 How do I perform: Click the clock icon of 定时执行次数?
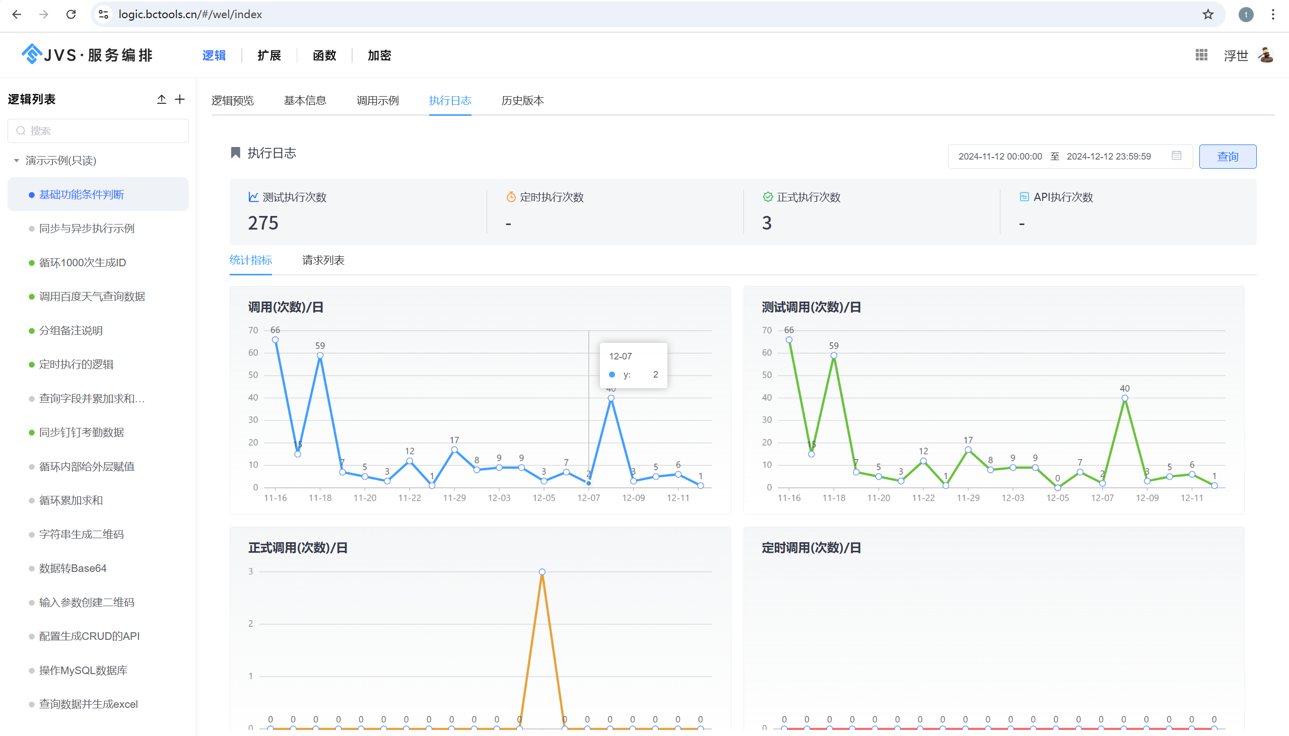coord(510,197)
